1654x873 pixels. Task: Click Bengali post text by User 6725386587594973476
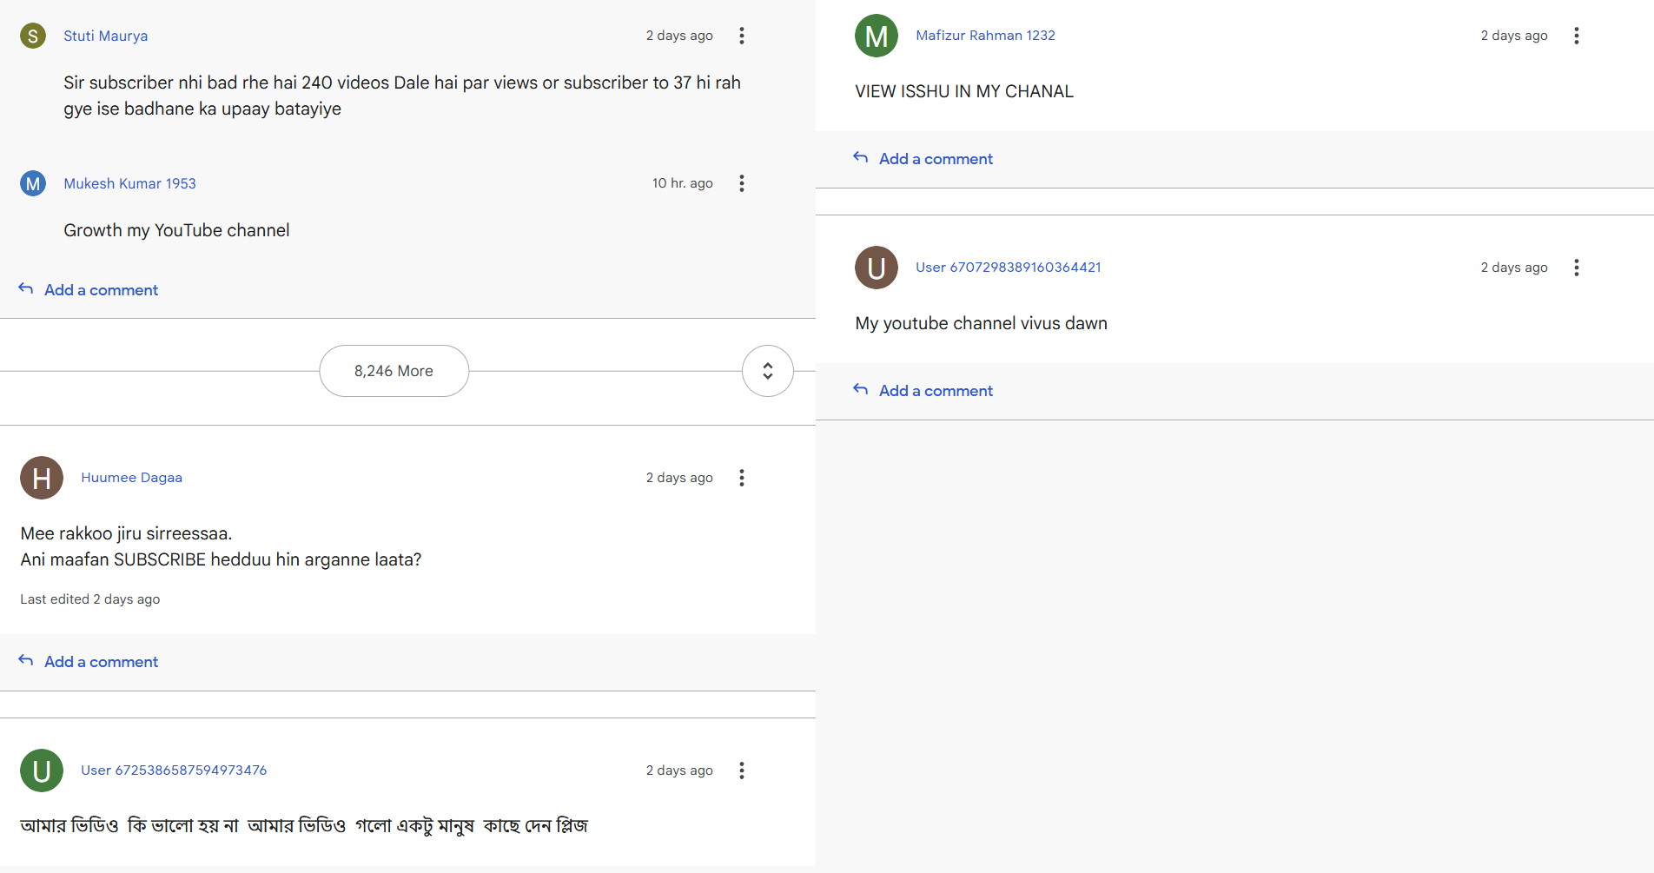click(304, 825)
